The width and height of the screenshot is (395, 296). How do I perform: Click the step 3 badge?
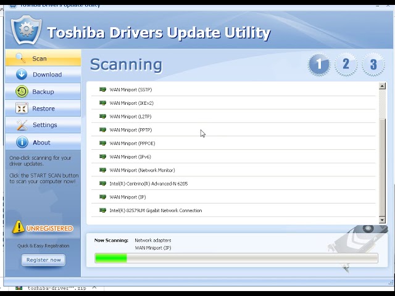click(373, 64)
